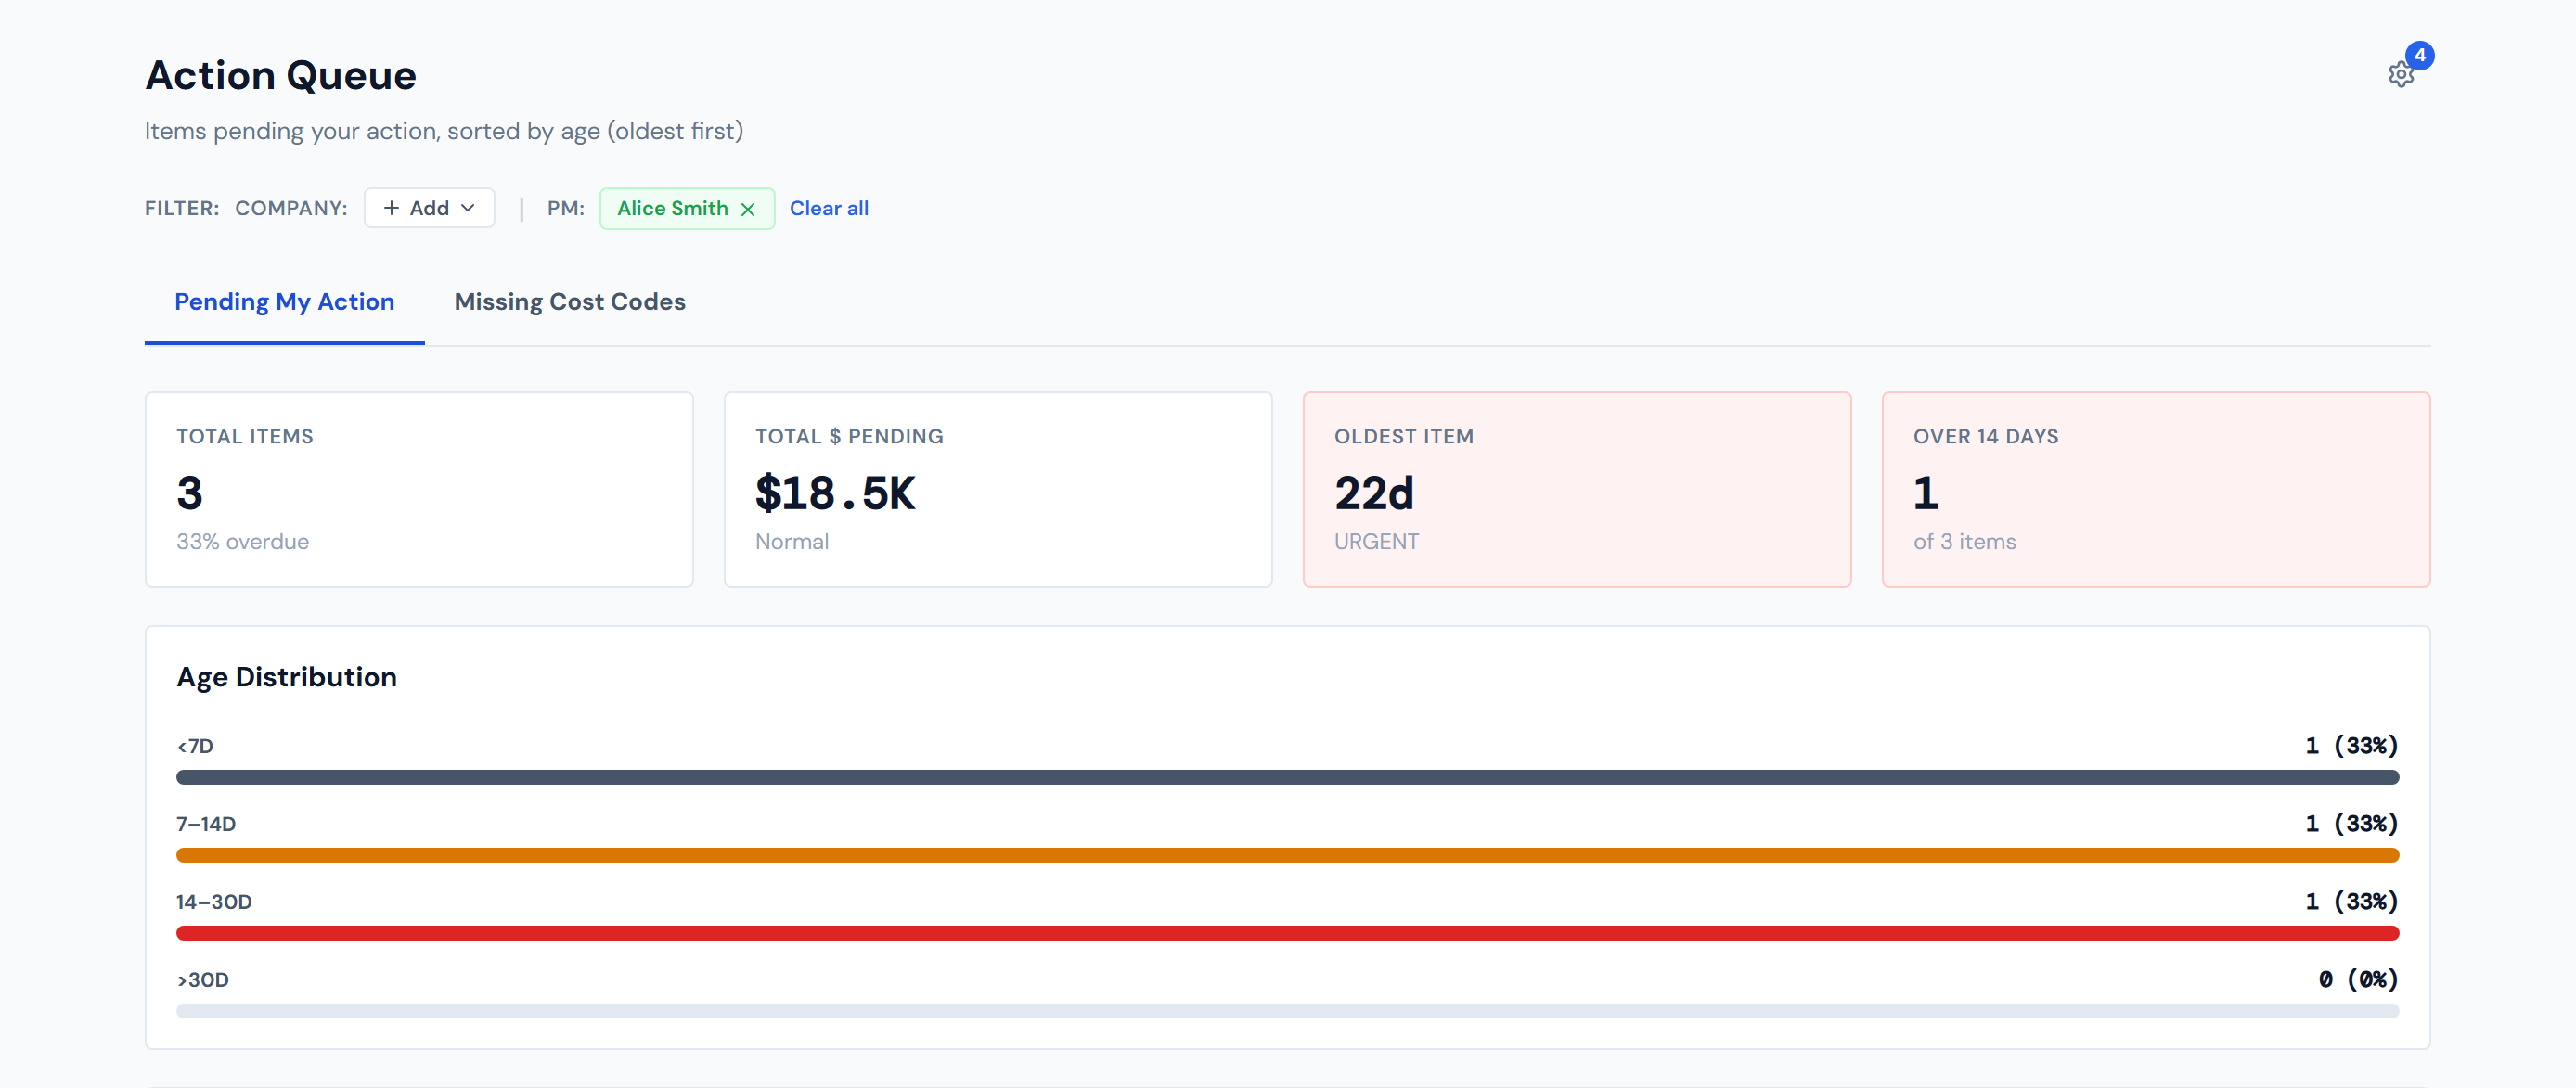Viewport: 2576px width, 1088px height.
Task: Open the Missing Cost Codes tab
Action: [569, 302]
